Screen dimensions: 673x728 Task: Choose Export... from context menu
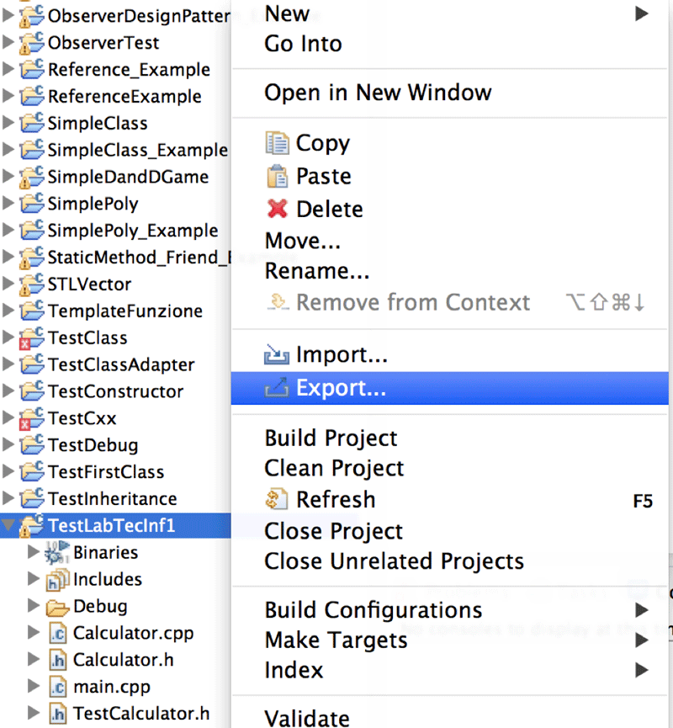point(341,388)
